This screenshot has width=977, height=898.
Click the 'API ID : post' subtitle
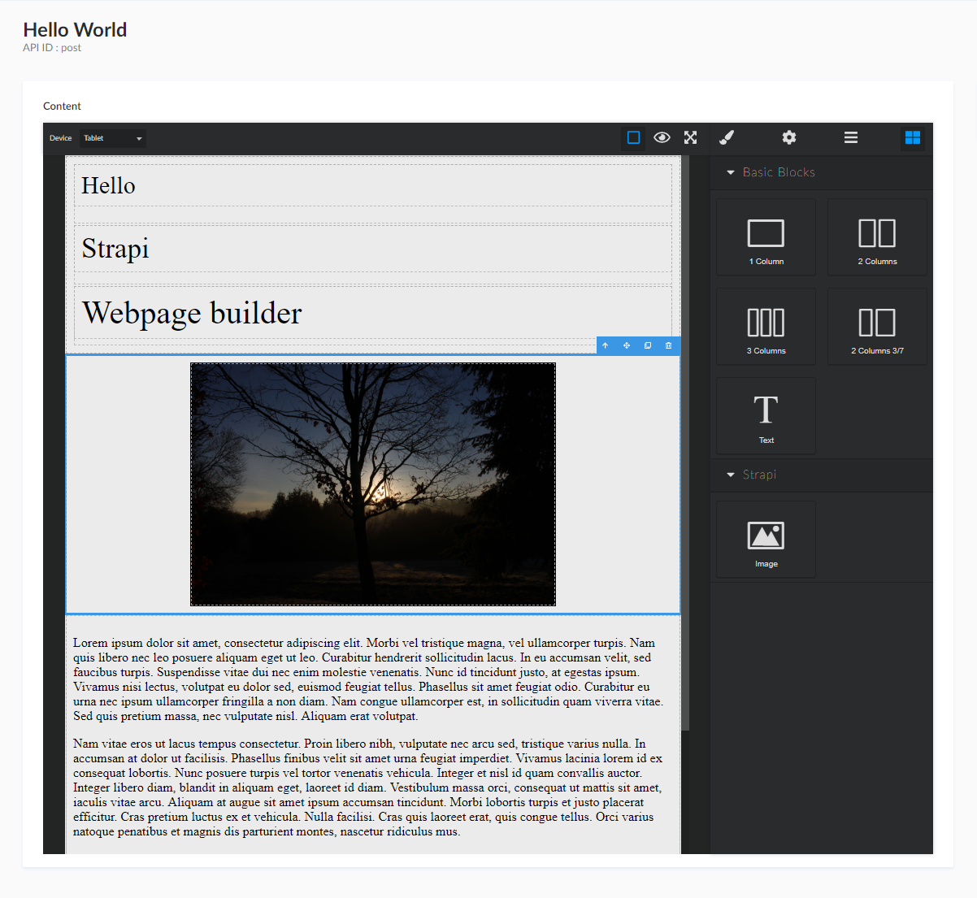point(52,48)
